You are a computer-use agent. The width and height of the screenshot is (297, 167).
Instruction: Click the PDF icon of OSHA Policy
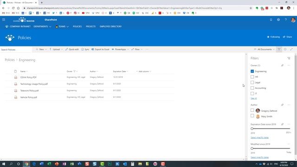point(16,77)
